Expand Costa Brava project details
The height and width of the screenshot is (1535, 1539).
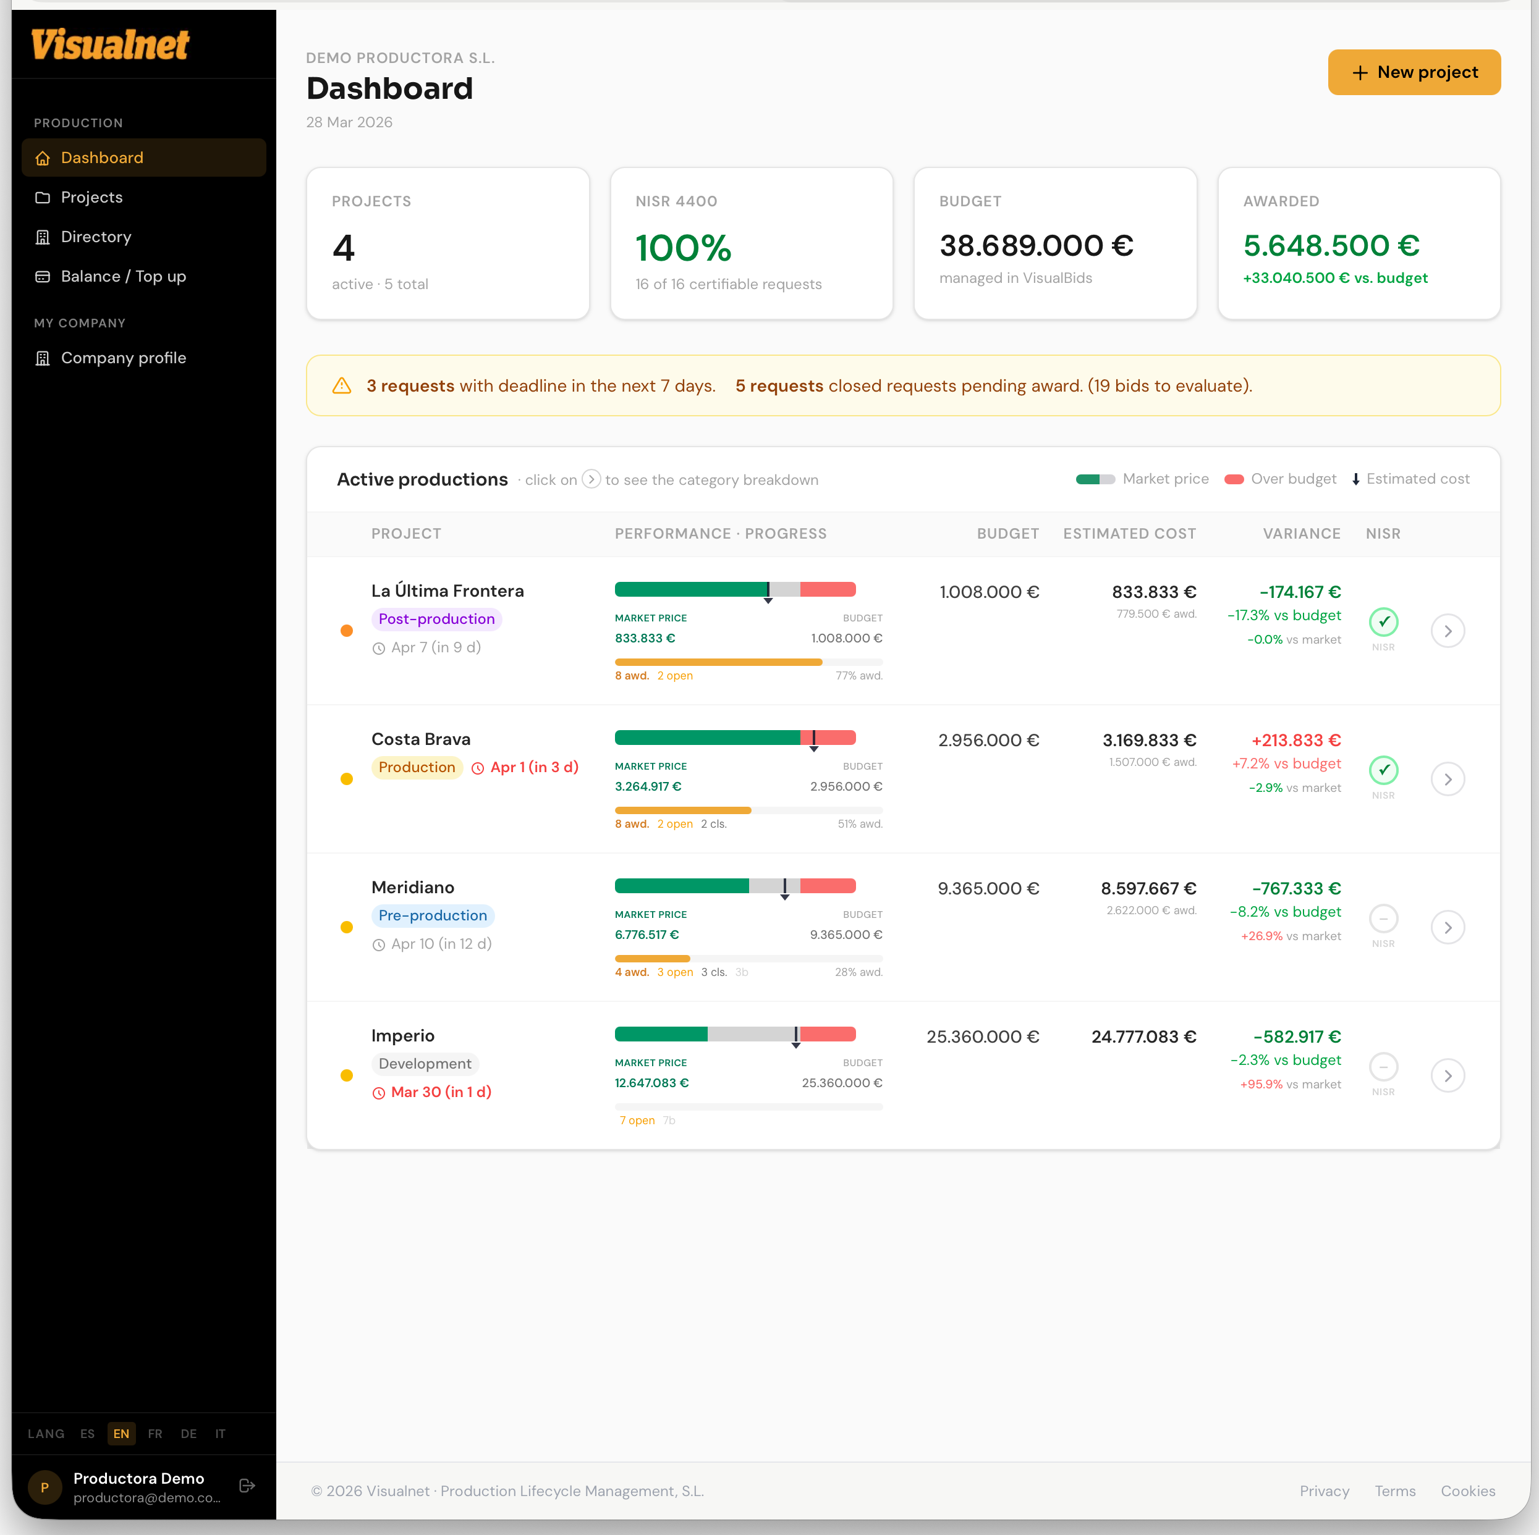(1449, 779)
